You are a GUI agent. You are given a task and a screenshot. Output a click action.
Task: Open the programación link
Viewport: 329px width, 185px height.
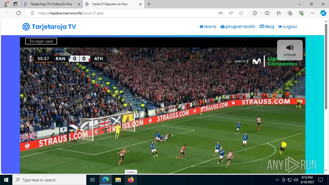click(238, 27)
